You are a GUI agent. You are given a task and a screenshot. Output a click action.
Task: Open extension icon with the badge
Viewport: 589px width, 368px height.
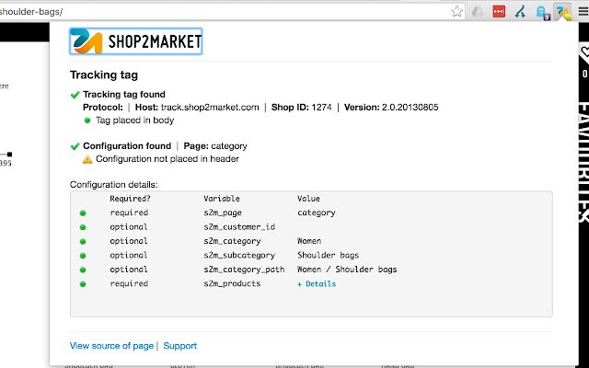pos(542,12)
